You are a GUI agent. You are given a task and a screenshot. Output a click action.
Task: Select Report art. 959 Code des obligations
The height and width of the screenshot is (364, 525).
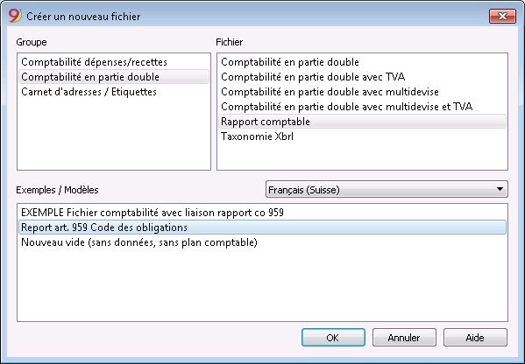263,227
